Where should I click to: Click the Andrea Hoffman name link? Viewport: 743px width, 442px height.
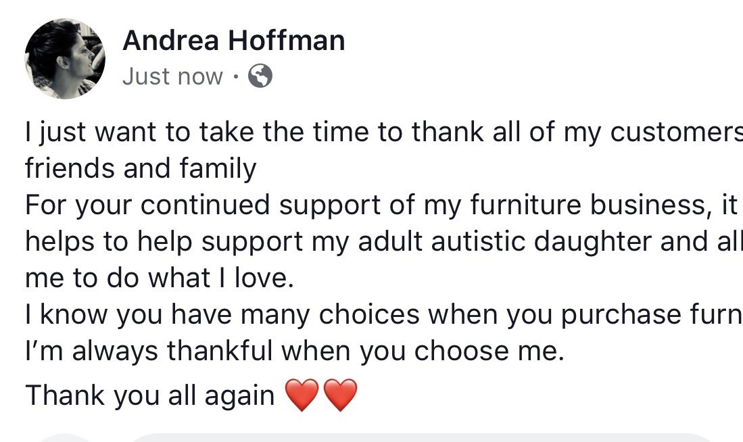233,41
